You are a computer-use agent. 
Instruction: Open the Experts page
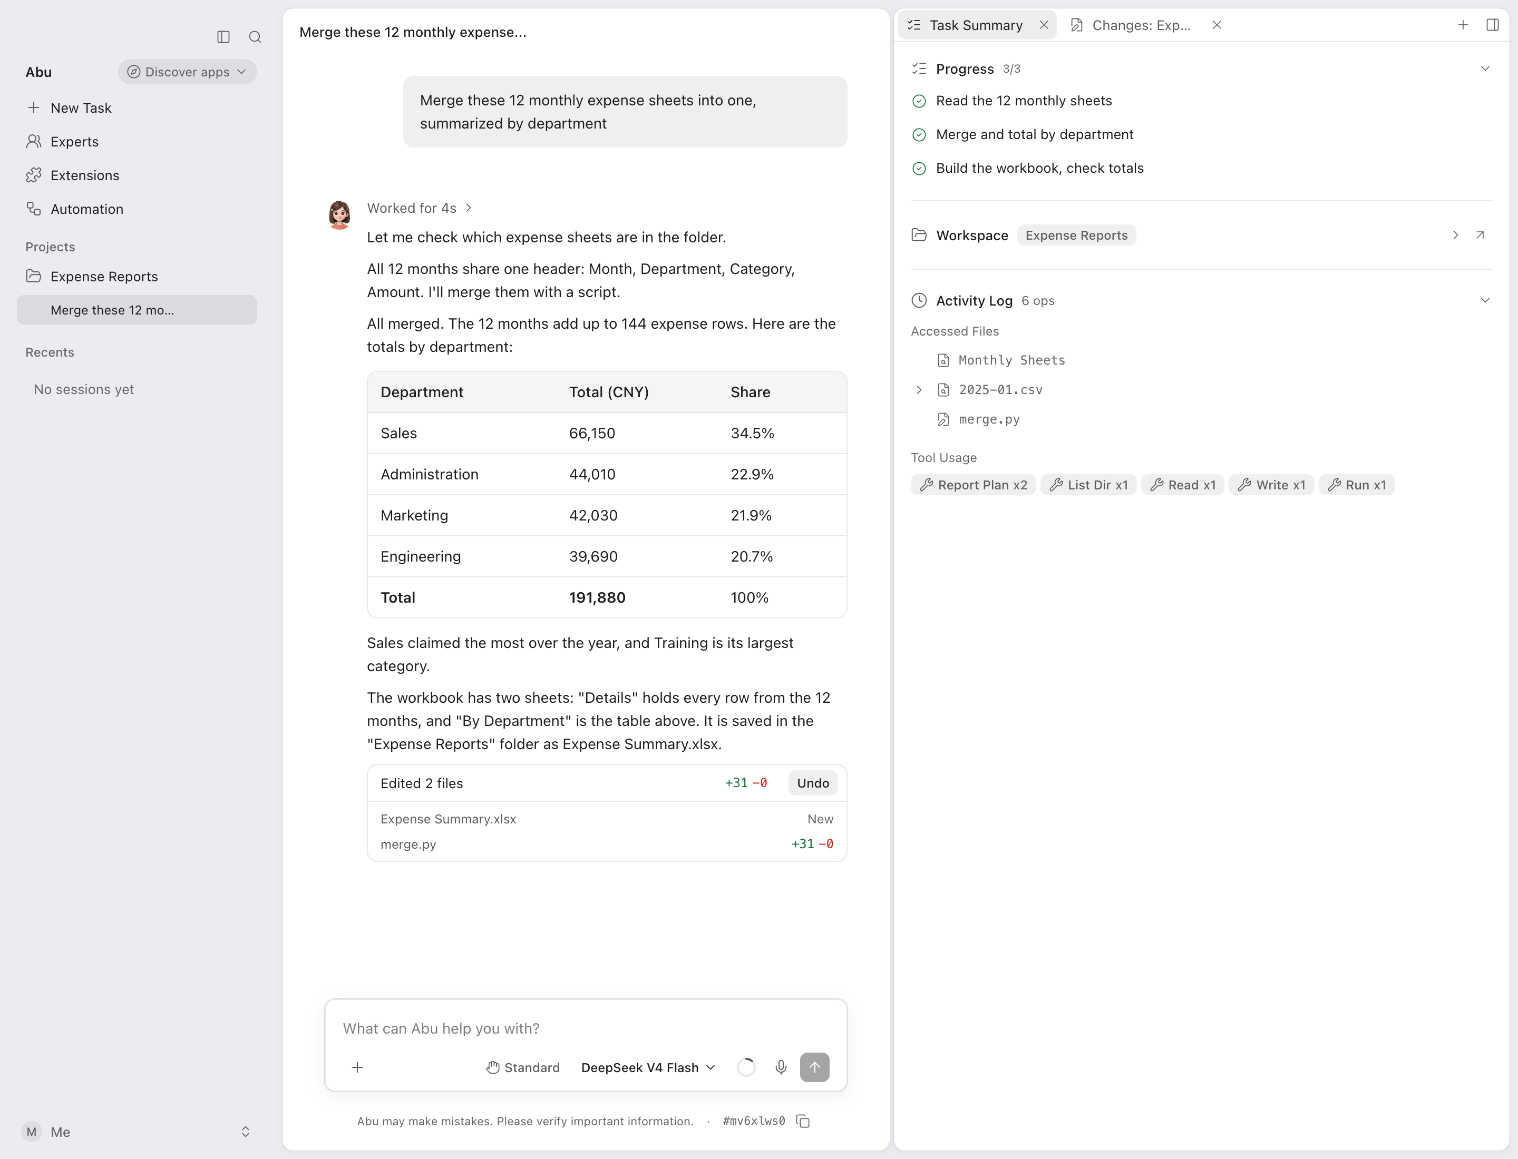tap(137, 141)
